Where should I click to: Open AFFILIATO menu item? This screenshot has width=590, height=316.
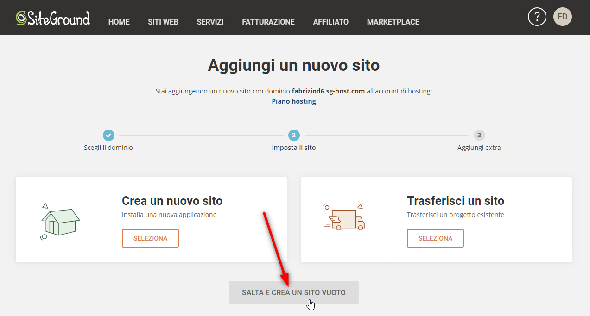pyautogui.click(x=331, y=22)
